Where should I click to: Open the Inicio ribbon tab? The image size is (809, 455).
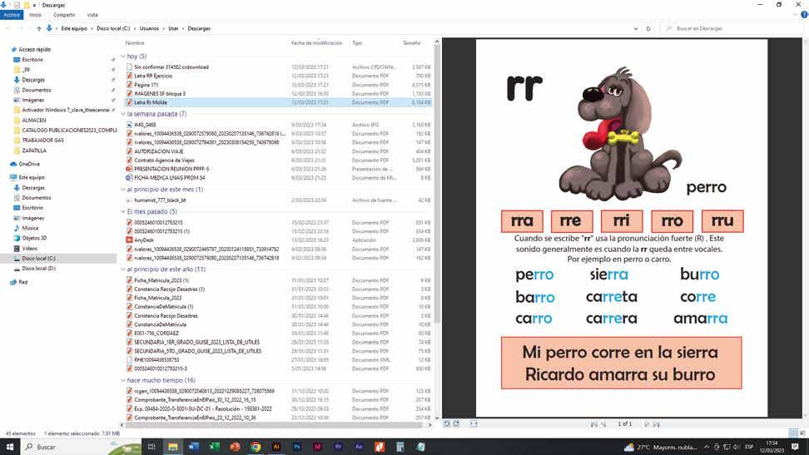[35, 15]
